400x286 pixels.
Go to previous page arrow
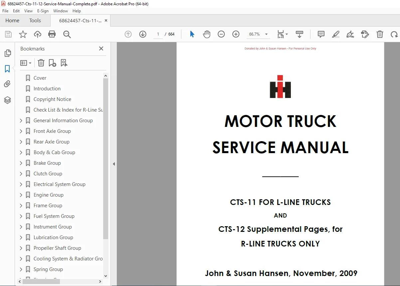[x=128, y=34]
